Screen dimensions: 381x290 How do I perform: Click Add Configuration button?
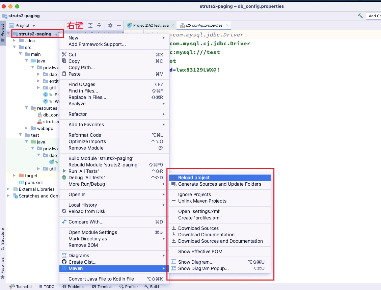tap(374, 16)
